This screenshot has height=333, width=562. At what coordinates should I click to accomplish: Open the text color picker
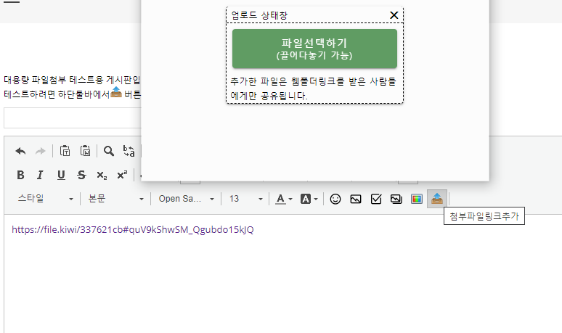(x=283, y=199)
